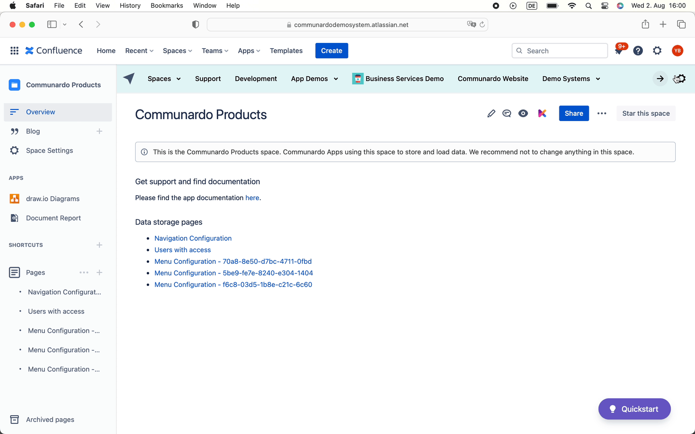This screenshot has width=695, height=434.
Task: Create a new page with plus icon
Action: coord(99,272)
